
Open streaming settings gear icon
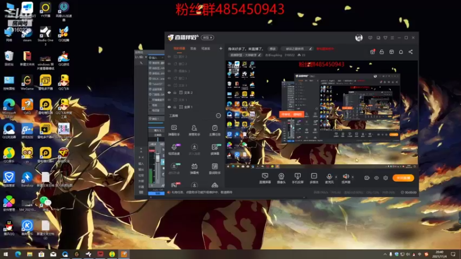[386, 178]
